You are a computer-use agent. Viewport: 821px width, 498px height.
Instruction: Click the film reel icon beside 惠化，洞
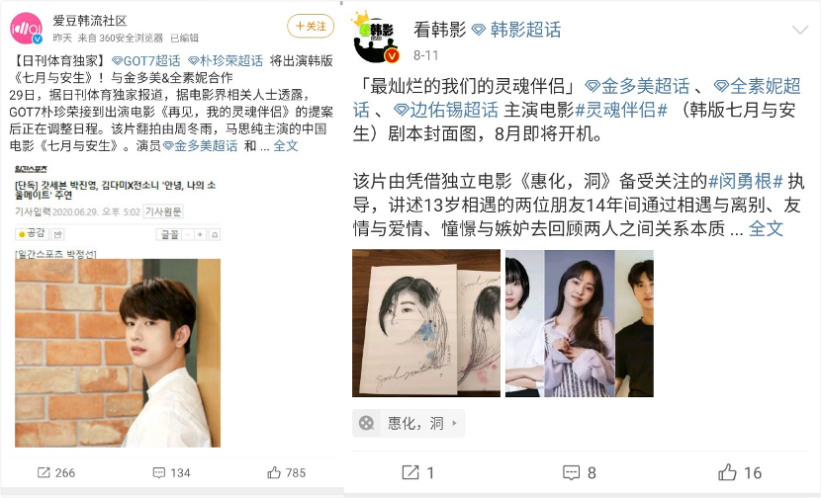click(x=367, y=423)
